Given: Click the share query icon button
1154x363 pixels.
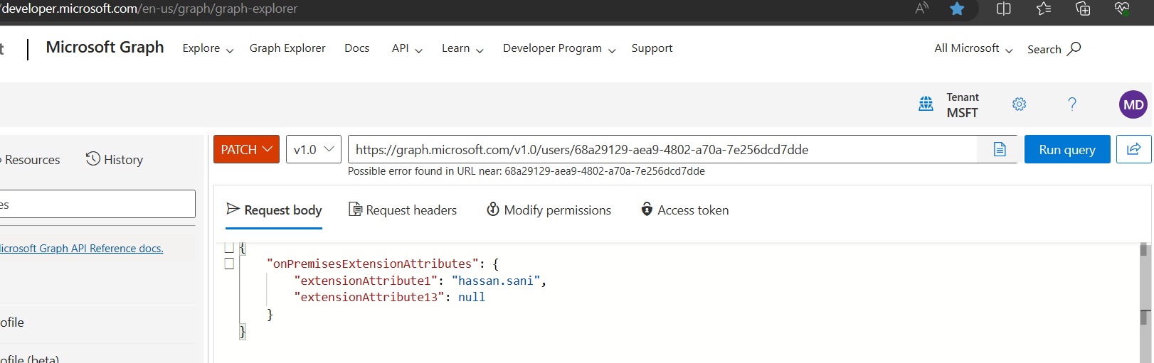Looking at the screenshot, I should 1134,149.
